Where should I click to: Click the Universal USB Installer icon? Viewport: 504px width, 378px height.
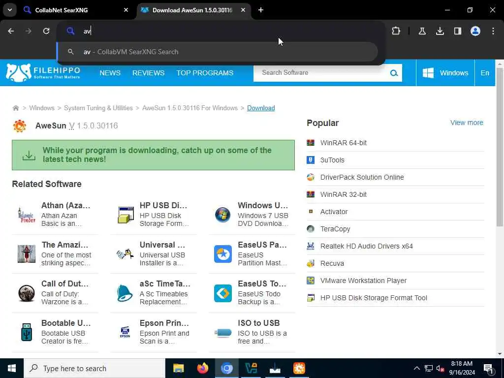125,254
